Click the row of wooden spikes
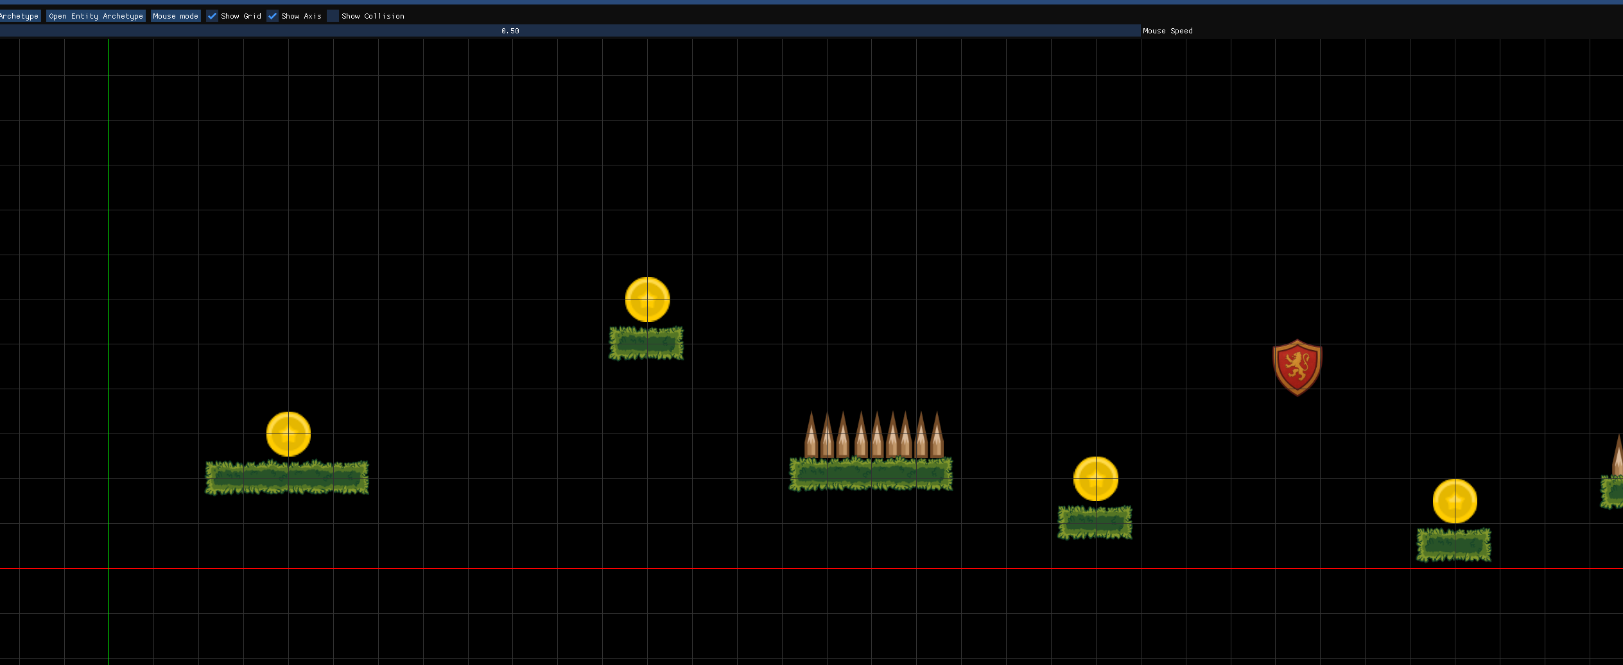Viewport: 1623px width, 665px height. (874, 436)
